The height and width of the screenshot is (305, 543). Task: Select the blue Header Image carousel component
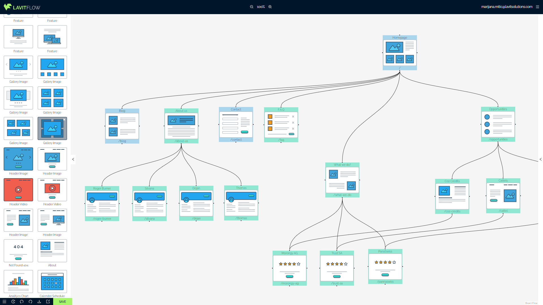(x=18, y=159)
